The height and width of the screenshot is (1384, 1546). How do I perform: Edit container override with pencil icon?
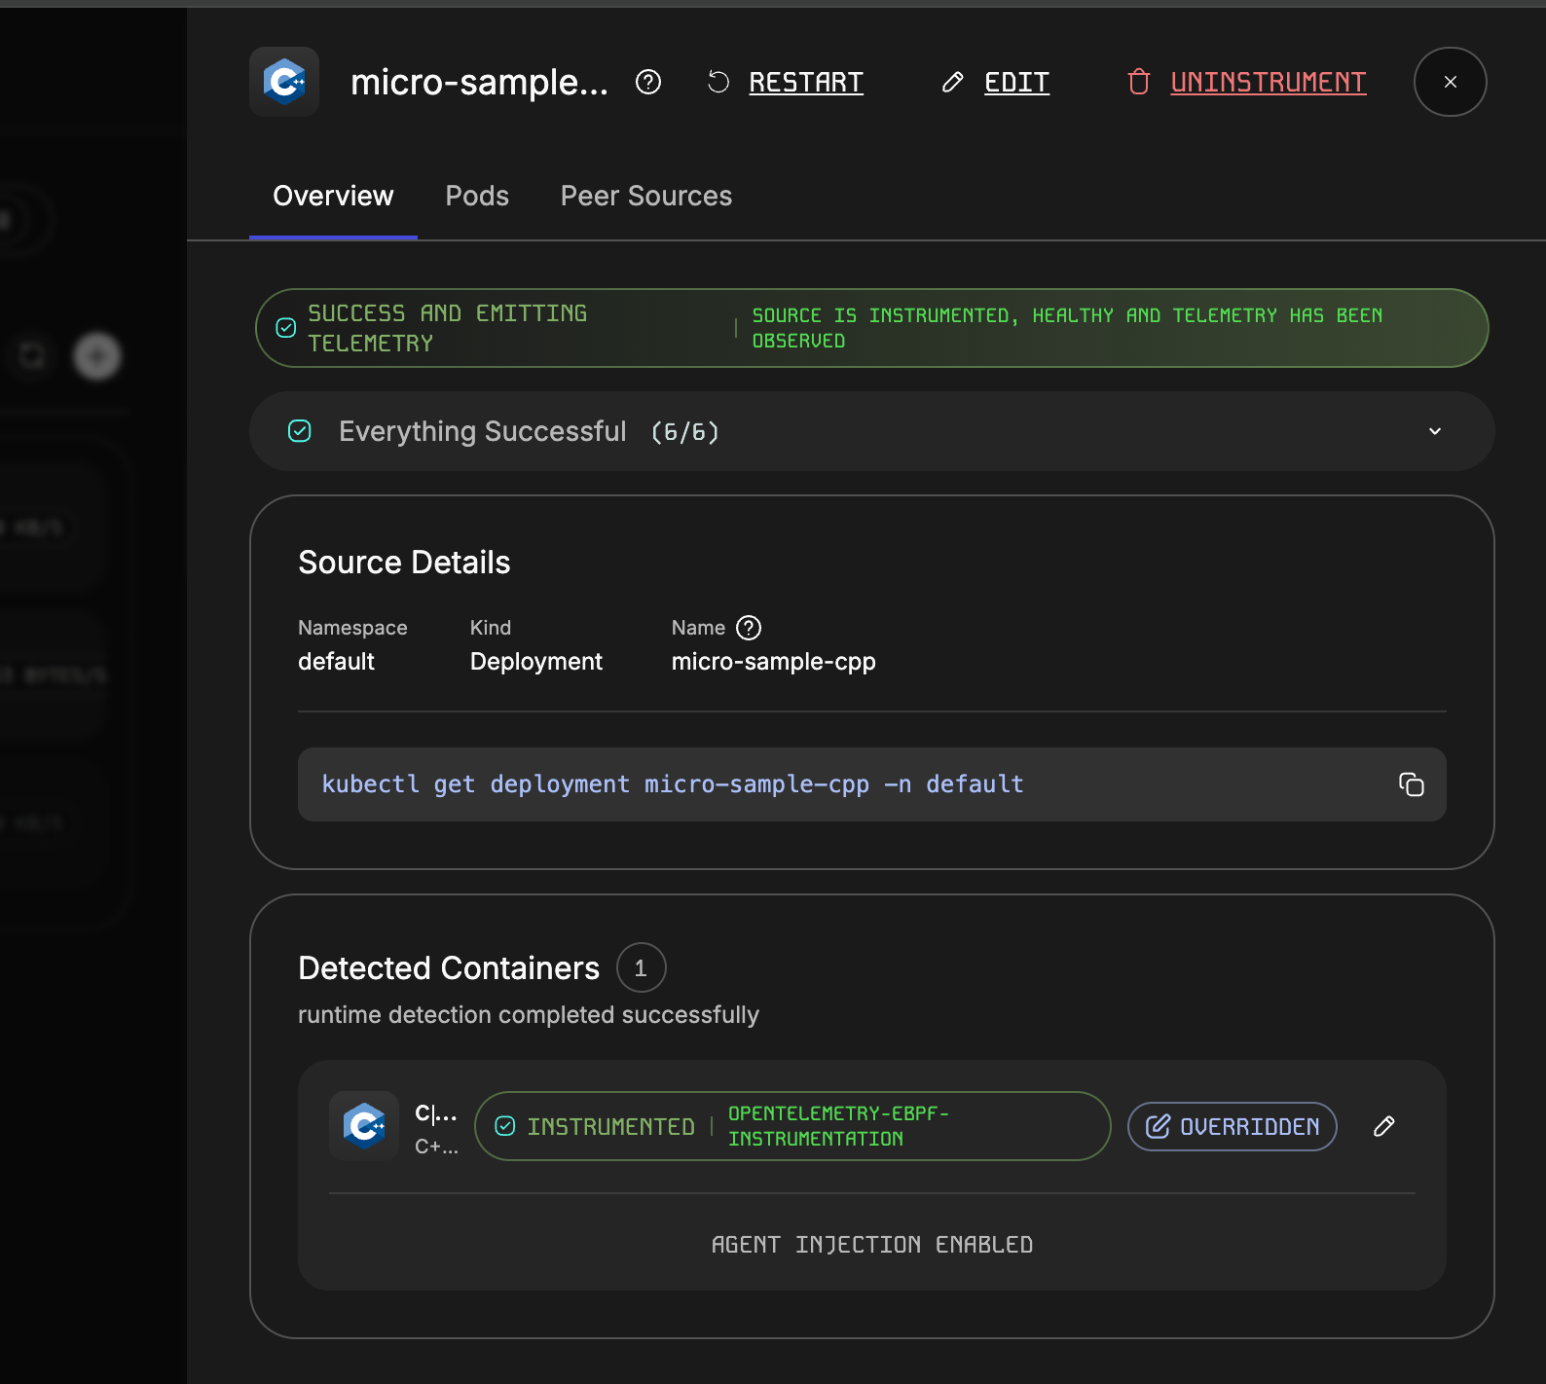tap(1384, 1126)
